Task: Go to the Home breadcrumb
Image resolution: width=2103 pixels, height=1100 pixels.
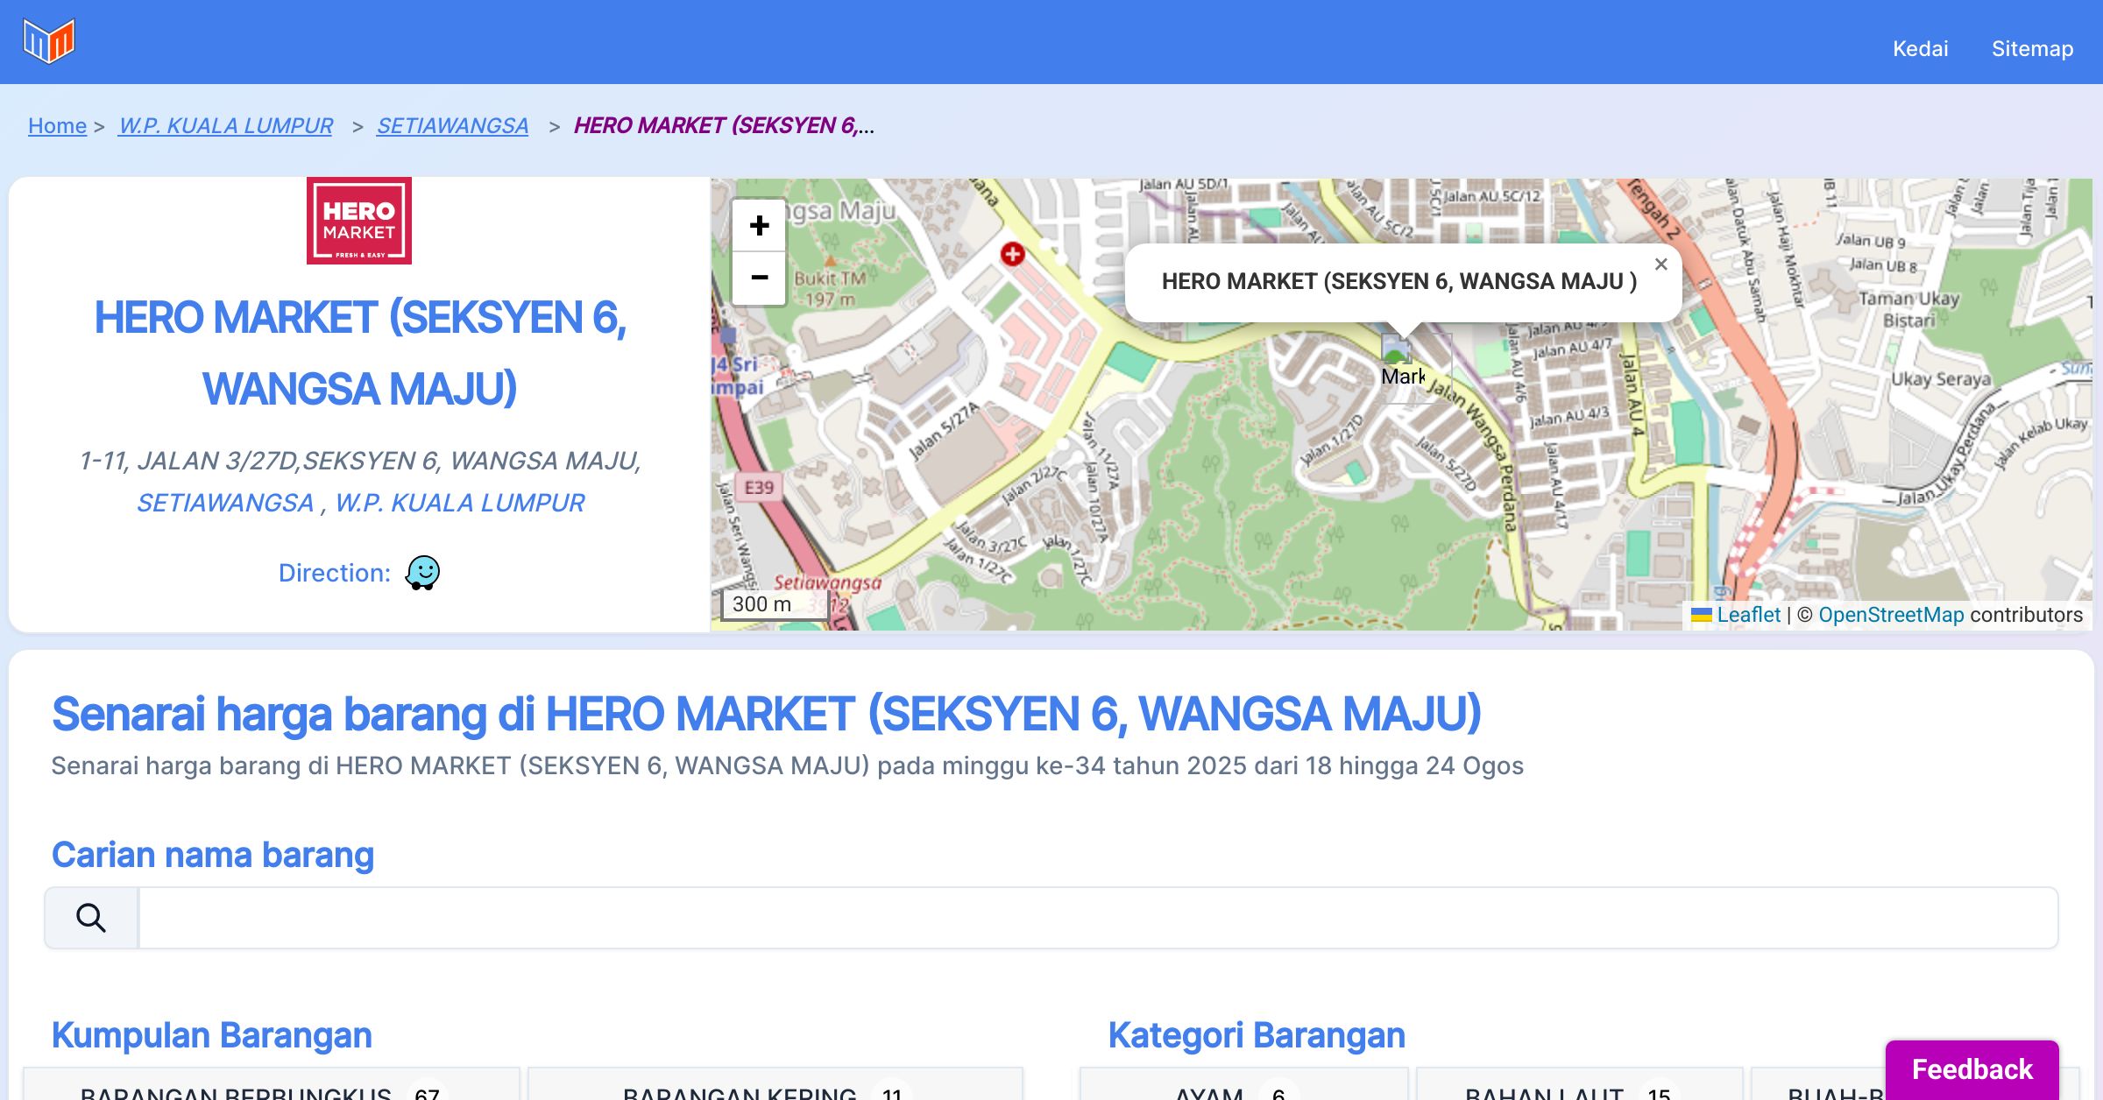Action: coord(57,125)
